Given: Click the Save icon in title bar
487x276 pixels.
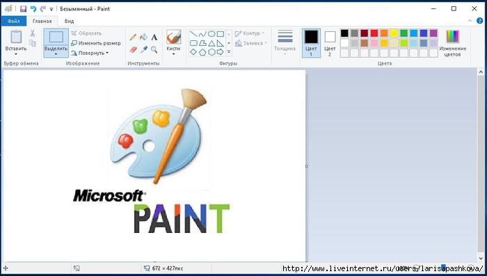Looking at the screenshot, I should (23, 9).
